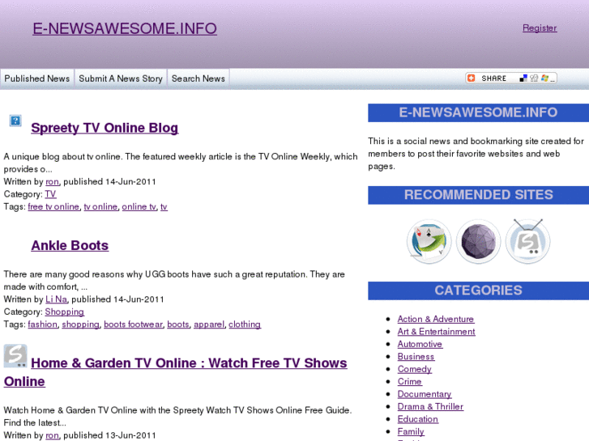Open the Automotive category
This screenshot has width=589, height=441.
[x=420, y=344]
